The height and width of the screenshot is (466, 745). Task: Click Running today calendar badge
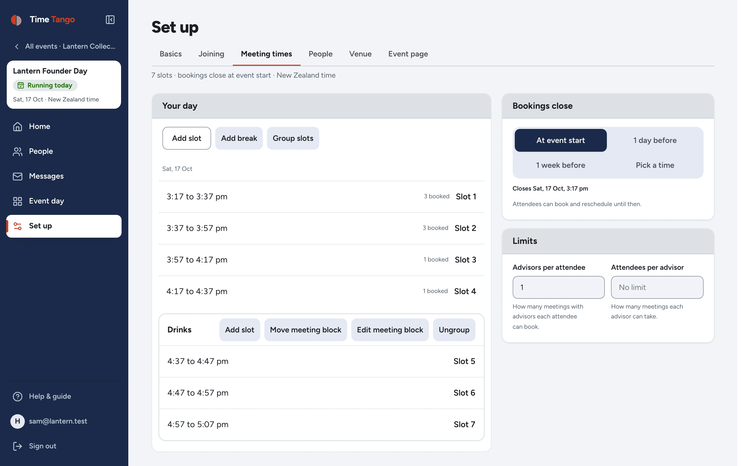tap(45, 85)
